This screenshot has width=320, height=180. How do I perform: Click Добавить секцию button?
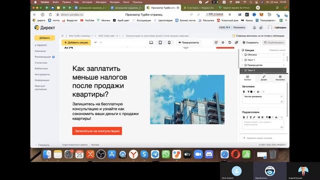point(76,42)
